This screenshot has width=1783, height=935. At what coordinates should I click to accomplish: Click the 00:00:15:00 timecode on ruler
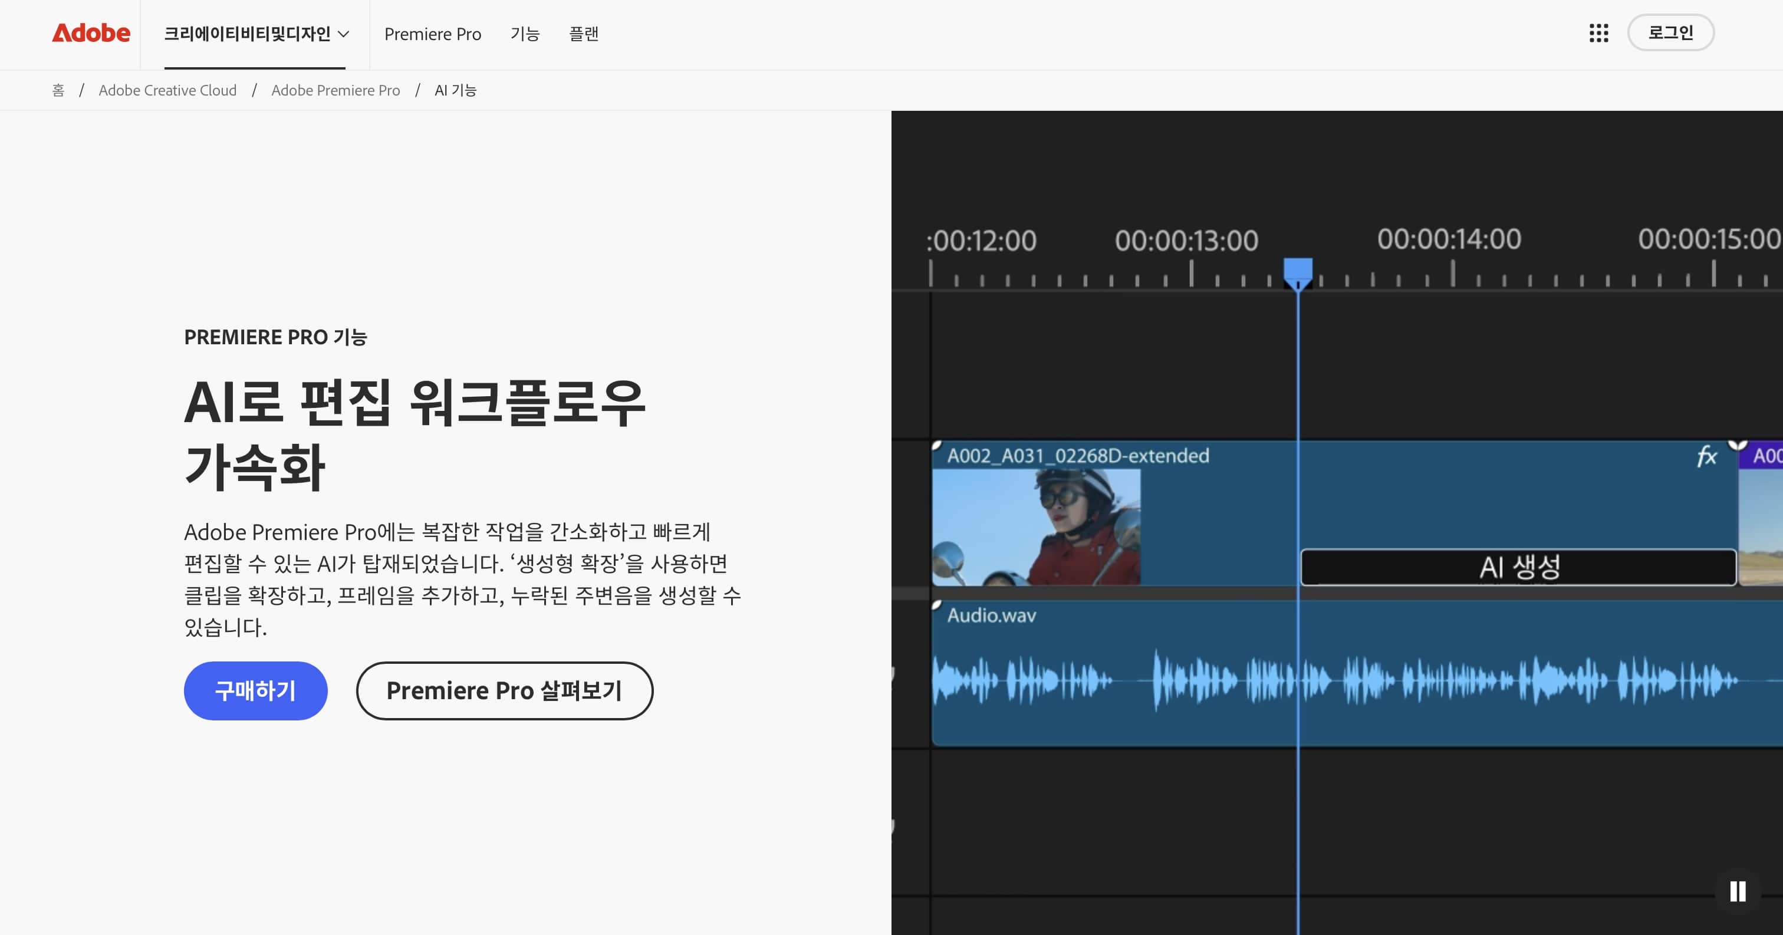[1710, 239]
